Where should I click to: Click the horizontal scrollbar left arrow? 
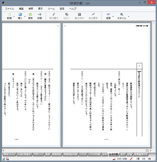pos(4,150)
